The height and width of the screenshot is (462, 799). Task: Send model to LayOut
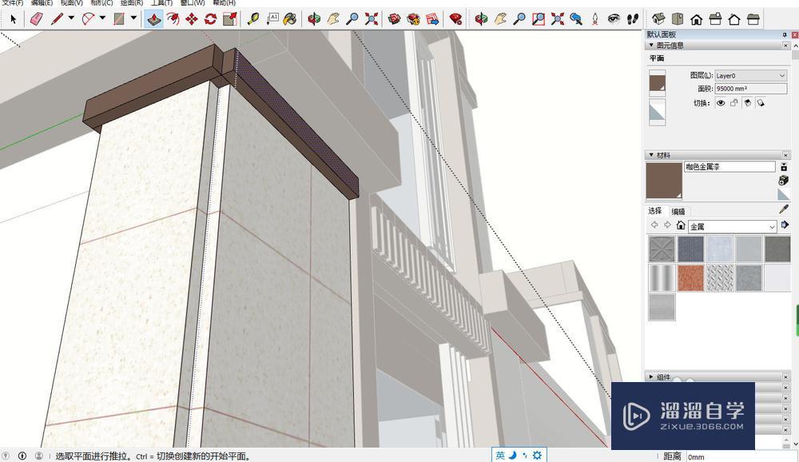coord(432,19)
